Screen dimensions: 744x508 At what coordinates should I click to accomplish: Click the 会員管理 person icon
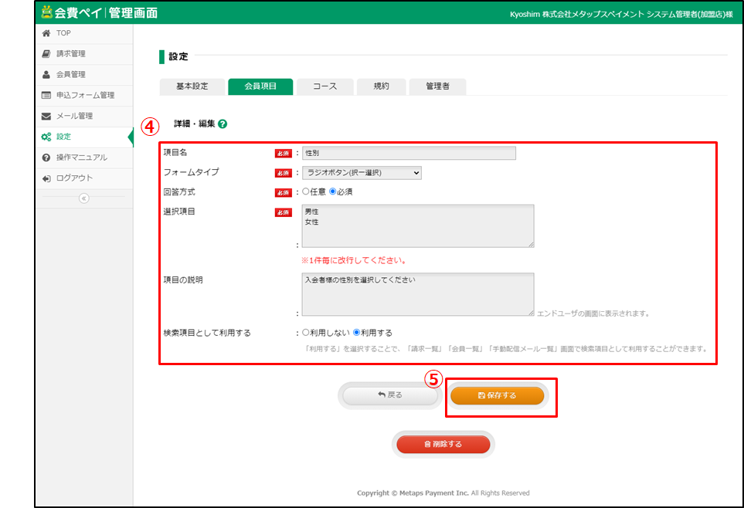point(46,75)
